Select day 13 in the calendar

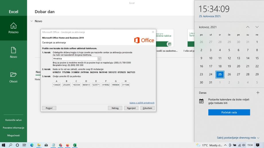click(x=238, y=58)
